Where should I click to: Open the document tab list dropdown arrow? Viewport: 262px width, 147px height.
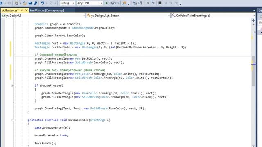pyautogui.click(x=254, y=11)
